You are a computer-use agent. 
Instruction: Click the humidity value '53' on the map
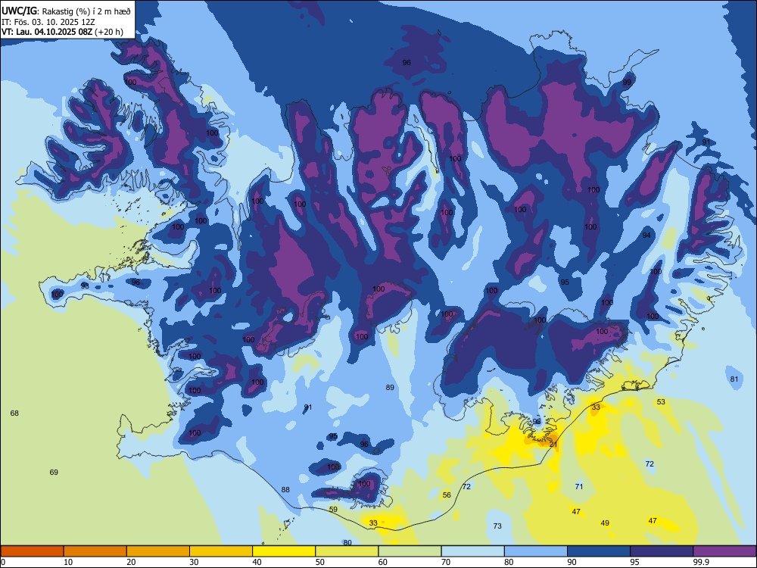click(661, 401)
